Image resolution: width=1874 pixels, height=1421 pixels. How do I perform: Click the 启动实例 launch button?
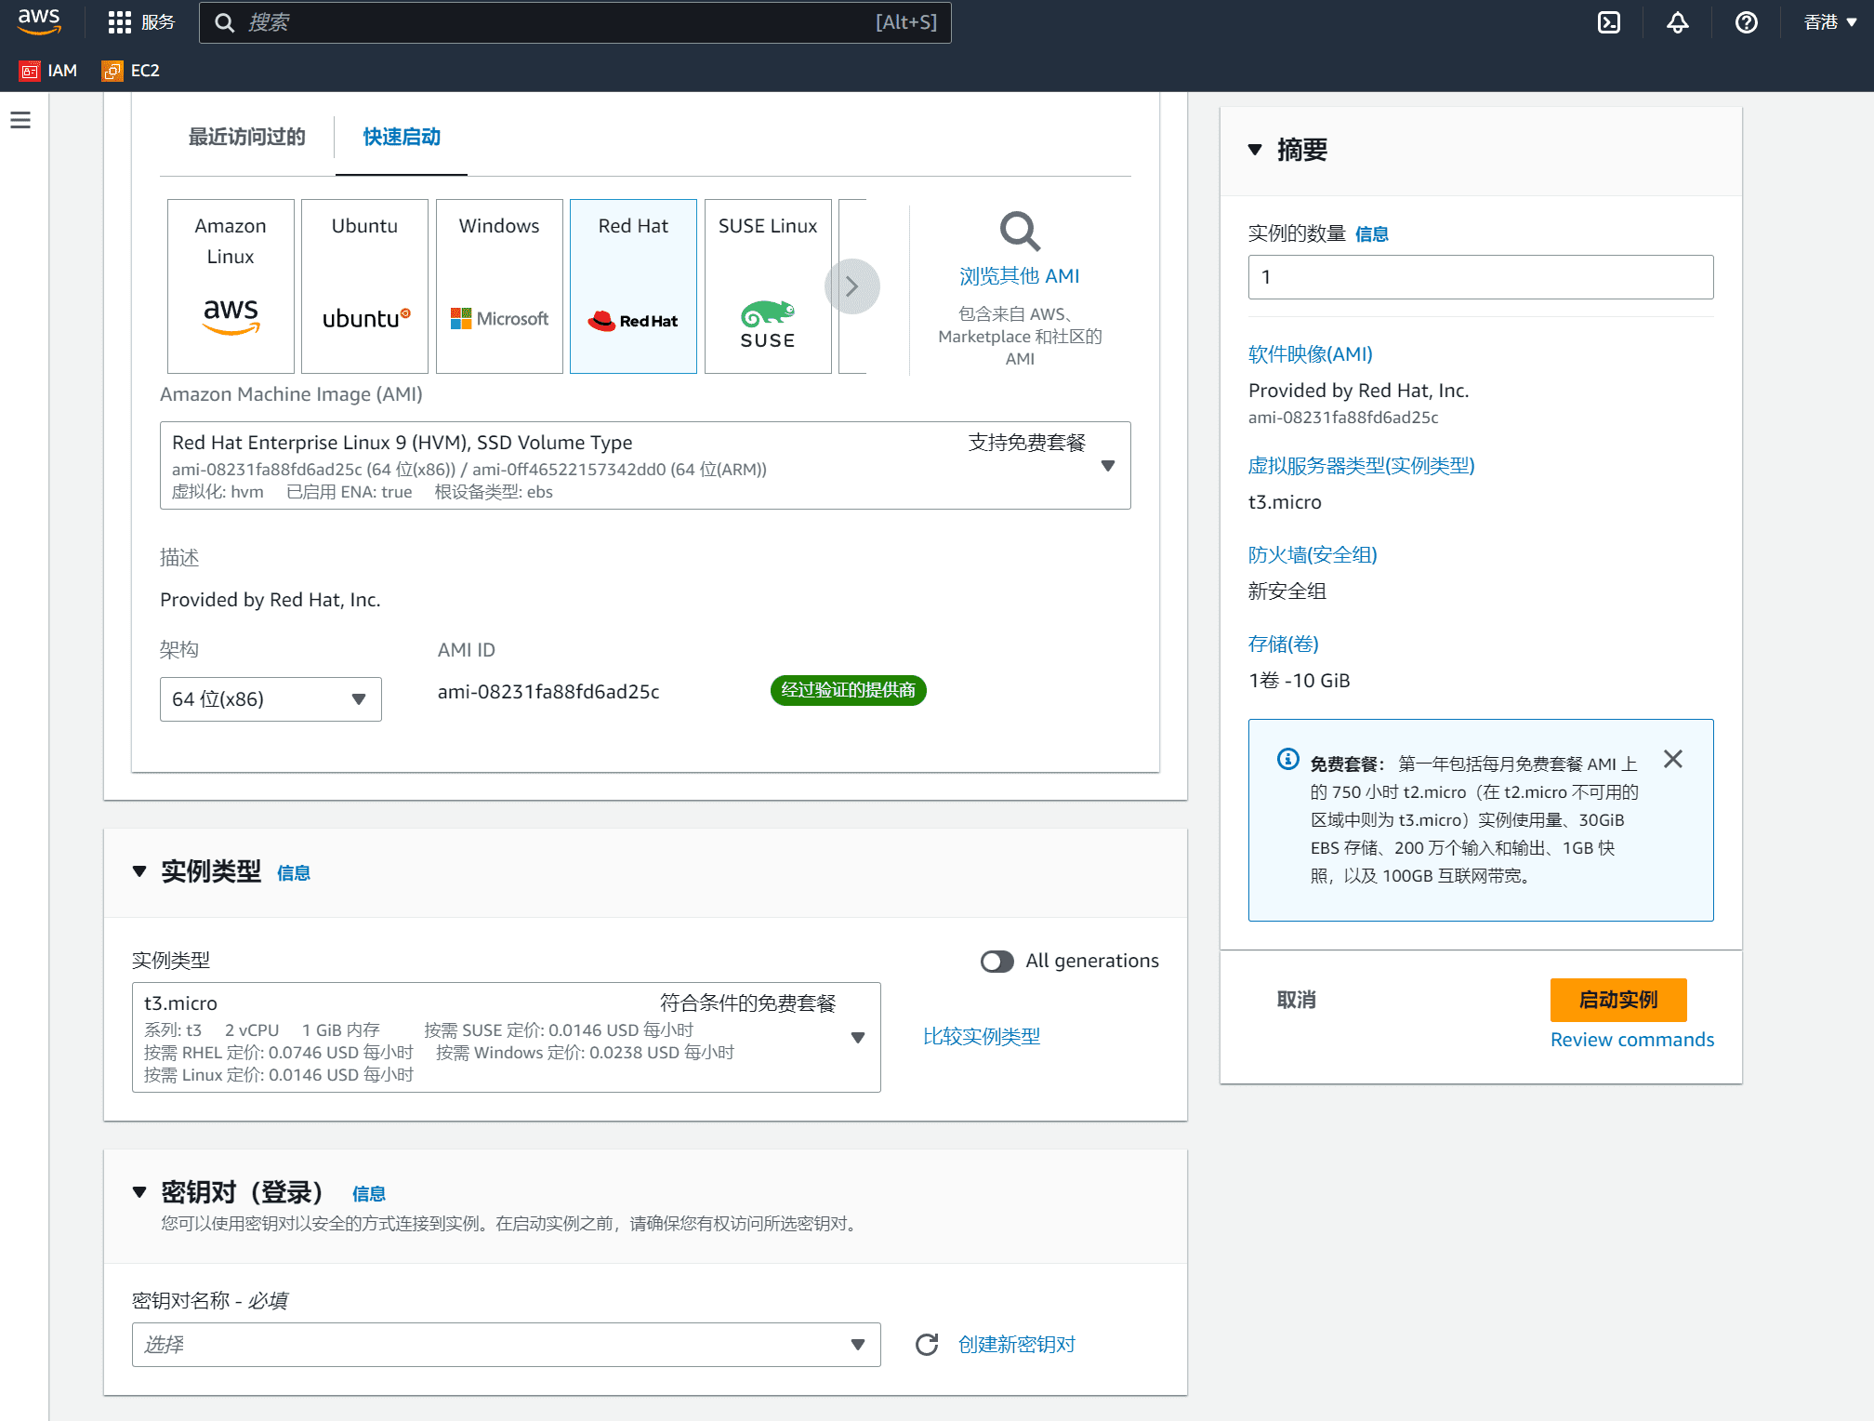tap(1618, 1000)
